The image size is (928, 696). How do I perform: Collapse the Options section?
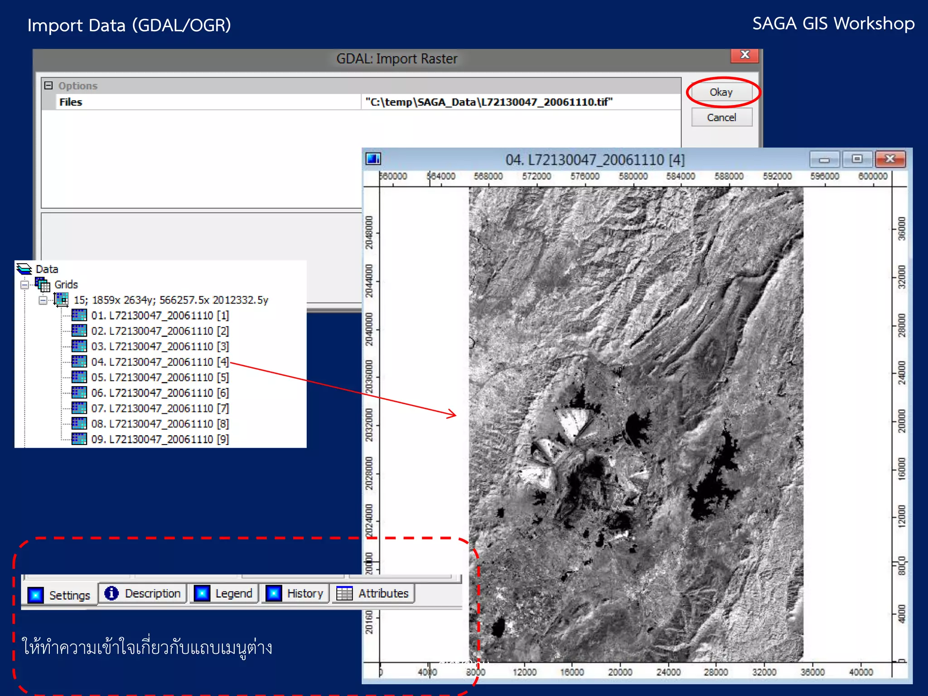click(x=48, y=85)
